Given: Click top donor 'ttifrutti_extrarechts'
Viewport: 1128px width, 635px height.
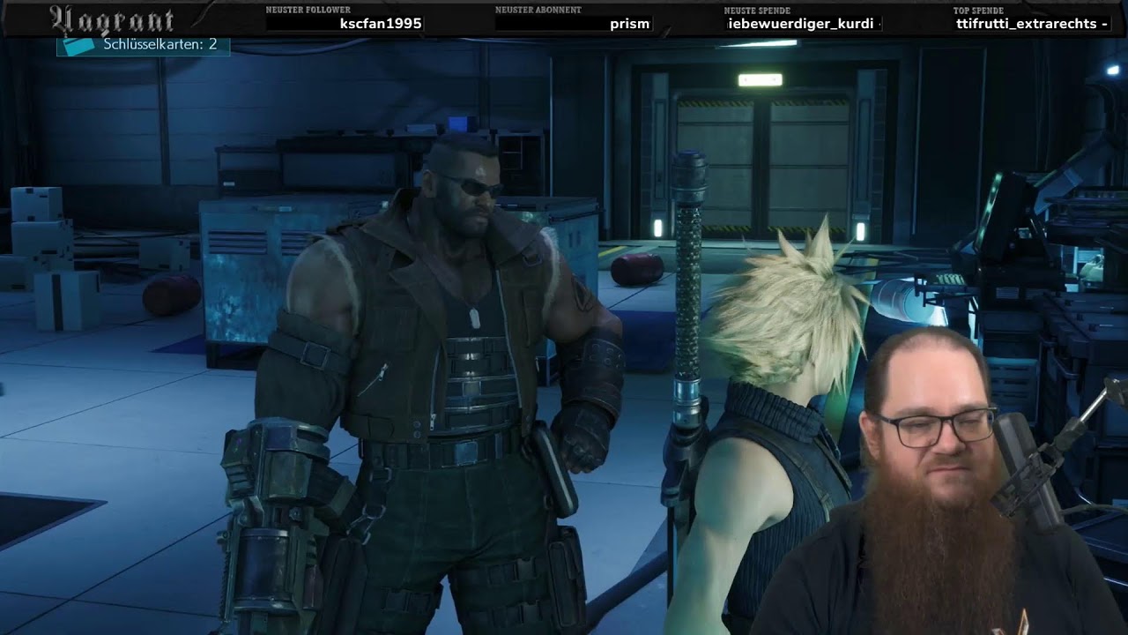Looking at the screenshot, I should coord(1026,24).
